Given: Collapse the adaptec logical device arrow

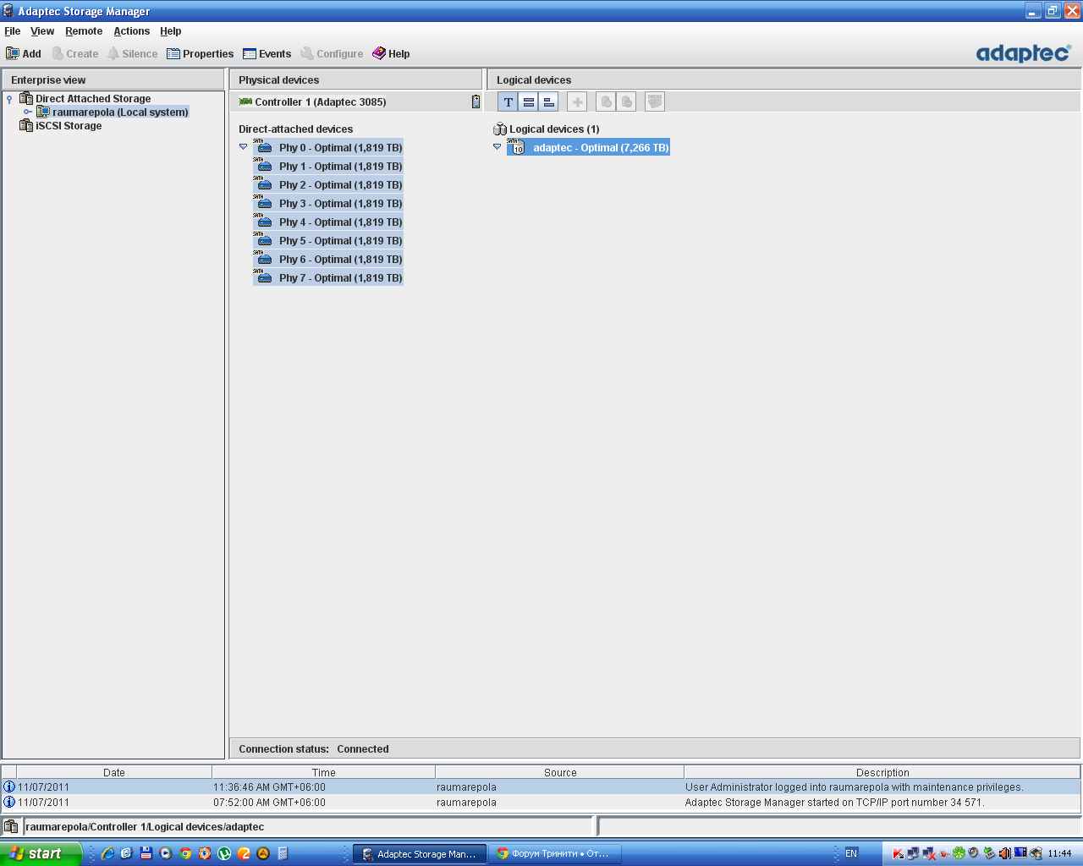Looking at the screenshot, I should 497,146.
